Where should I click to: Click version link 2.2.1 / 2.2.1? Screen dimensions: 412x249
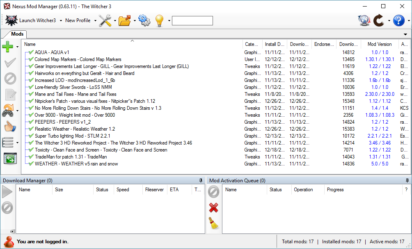click(x=380, y=136)
